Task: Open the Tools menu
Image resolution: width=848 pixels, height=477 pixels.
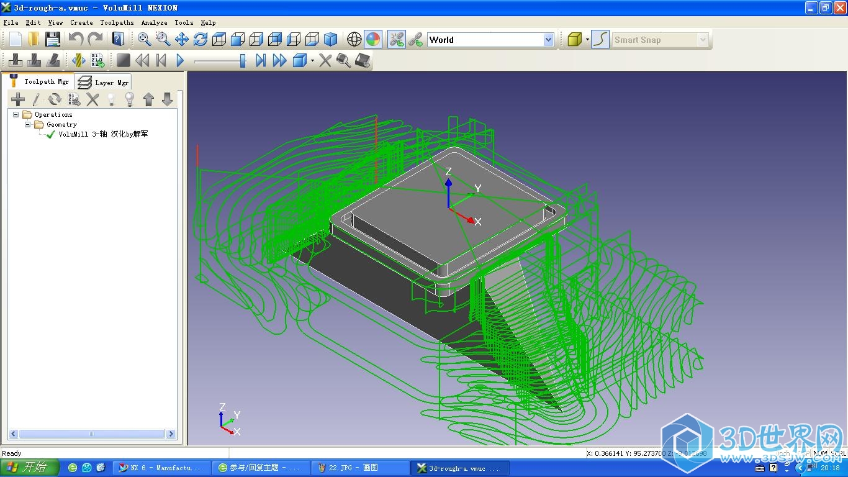Action: tap(184, 22)
